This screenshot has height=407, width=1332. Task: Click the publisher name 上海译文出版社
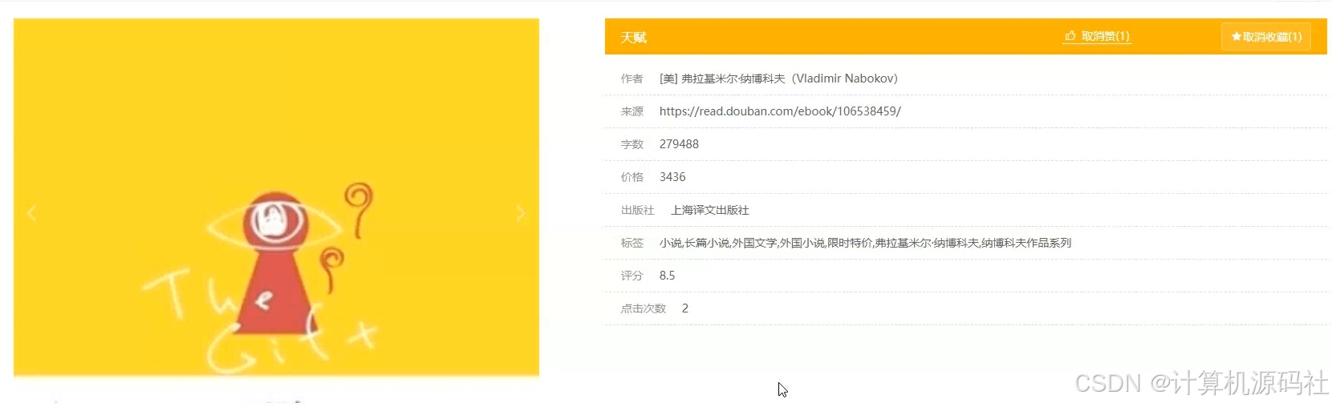point(710,210)
